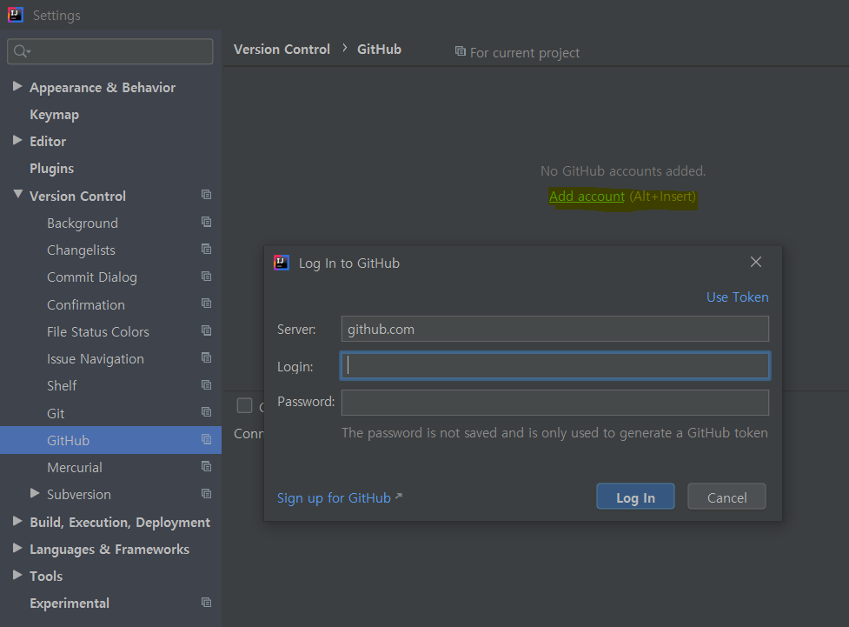849x627 pixels.
Task: Click project-scope icon beside Commit Dialog
Action: (206, 277)
